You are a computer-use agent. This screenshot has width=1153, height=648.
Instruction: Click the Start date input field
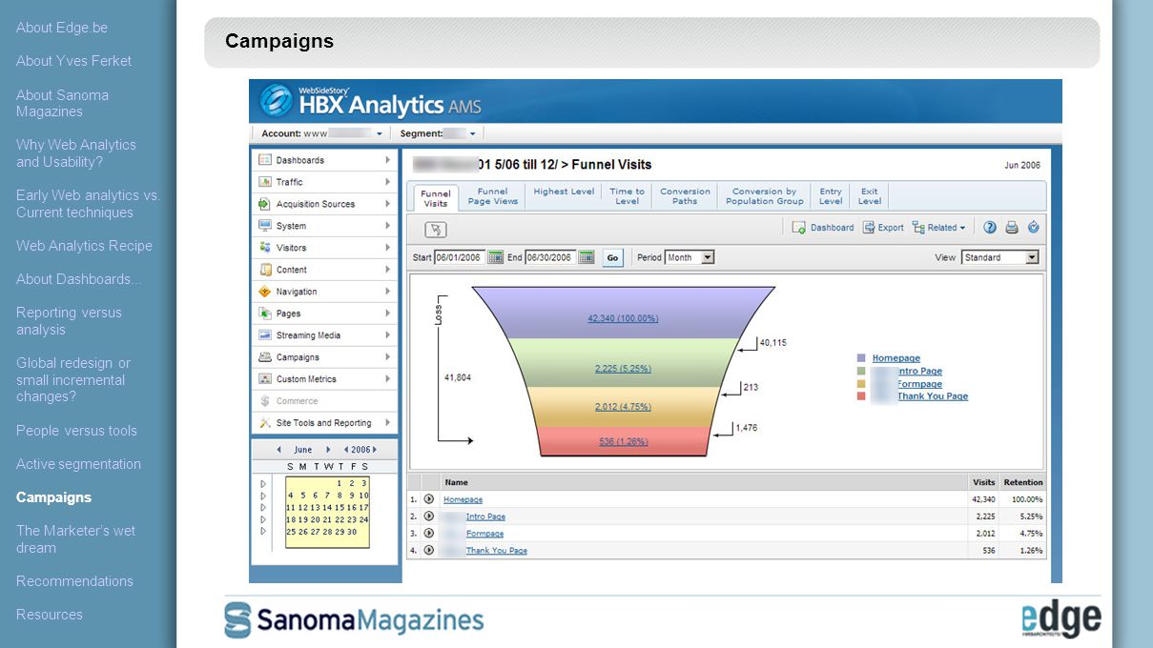pos(460,257)
